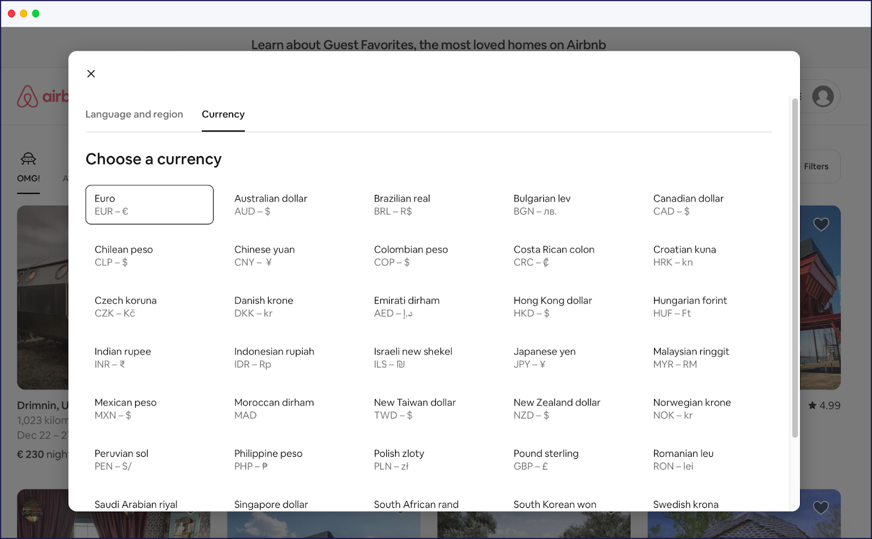Select the Currency tab
Screen dimensions: 872x539
click(x=223, y=114)
